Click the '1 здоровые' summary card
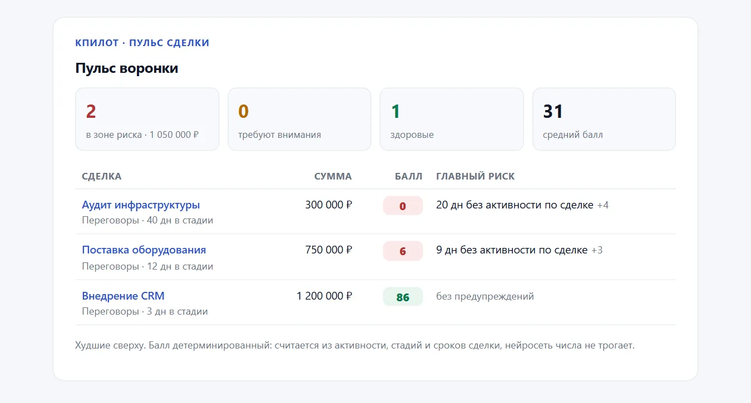Image resolution: width=751 pixels, height=403 pixels. coord(452,119)
